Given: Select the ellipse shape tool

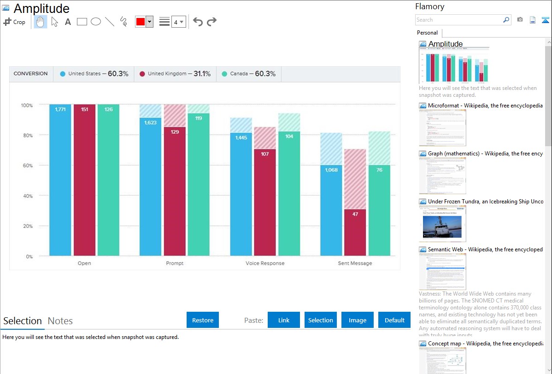Looking at the screenshot, I should coord(96,22).
